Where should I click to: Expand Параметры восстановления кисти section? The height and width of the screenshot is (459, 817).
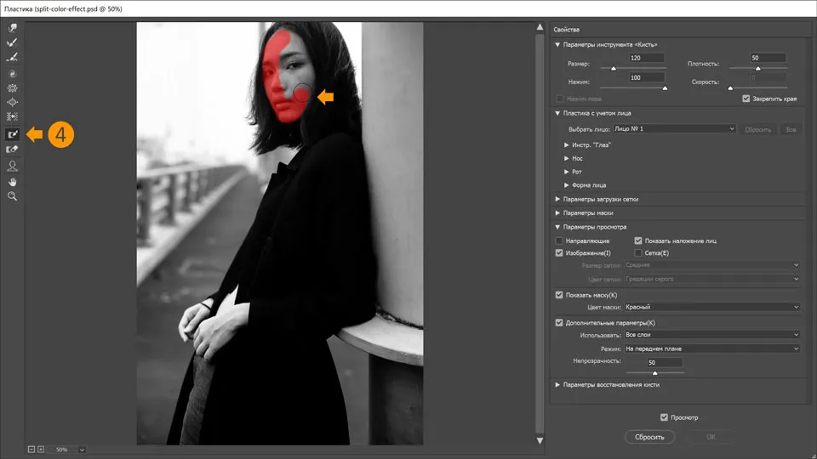(557, 384)
